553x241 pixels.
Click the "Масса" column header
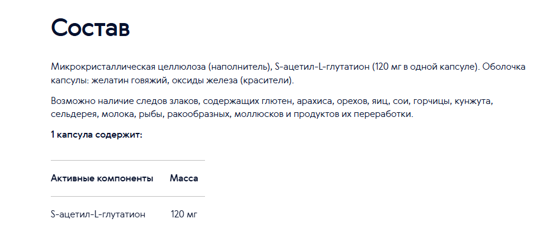184,178
